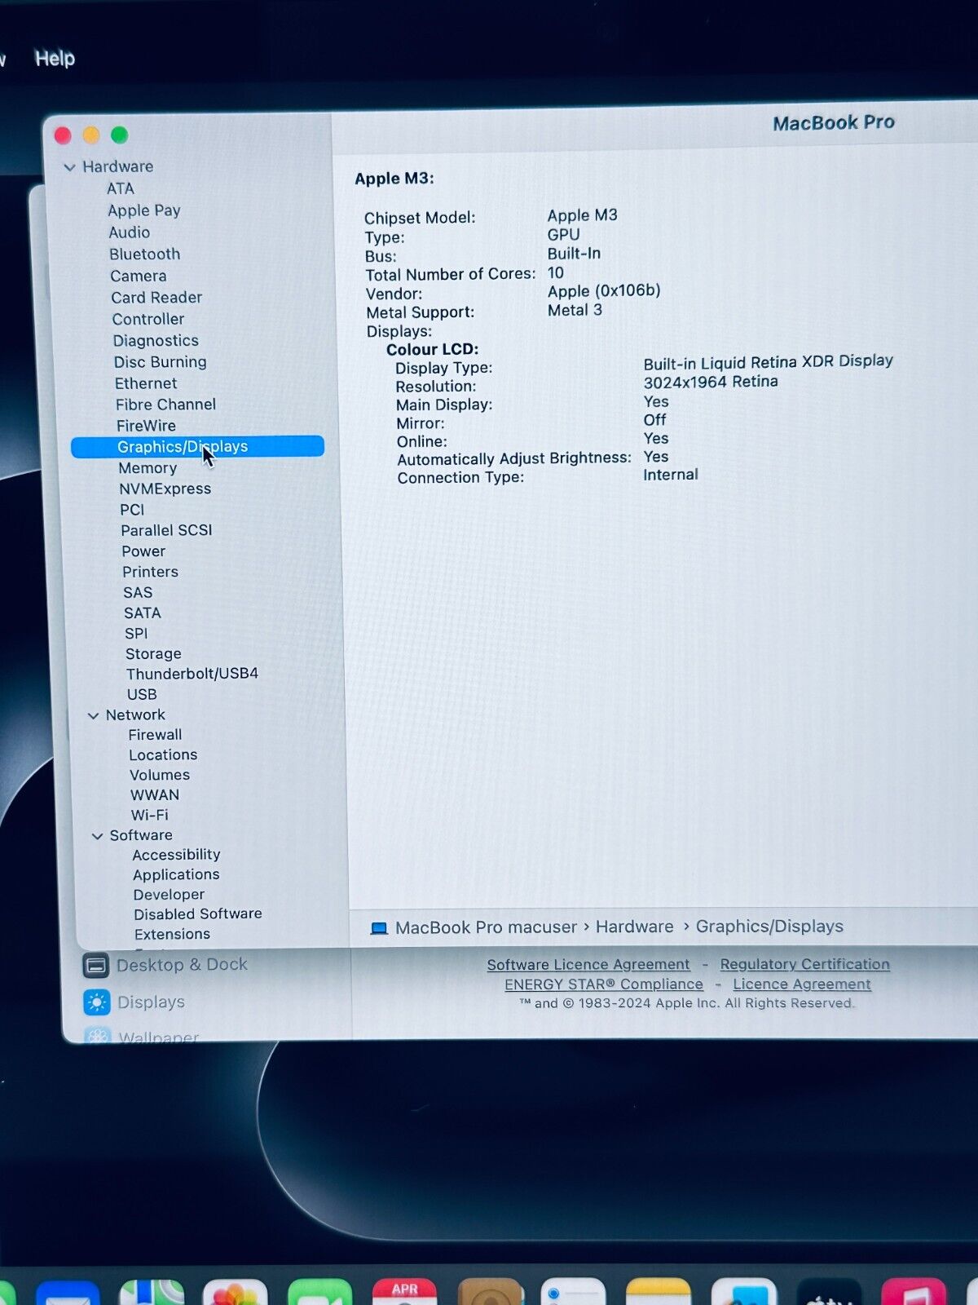Viewport: 978px width, 1305px height.
Task: Select Thunderbolt/USB4 in the sidebar
Action: 192,674
